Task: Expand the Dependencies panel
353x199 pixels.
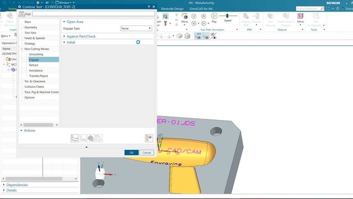Action: 4,185
